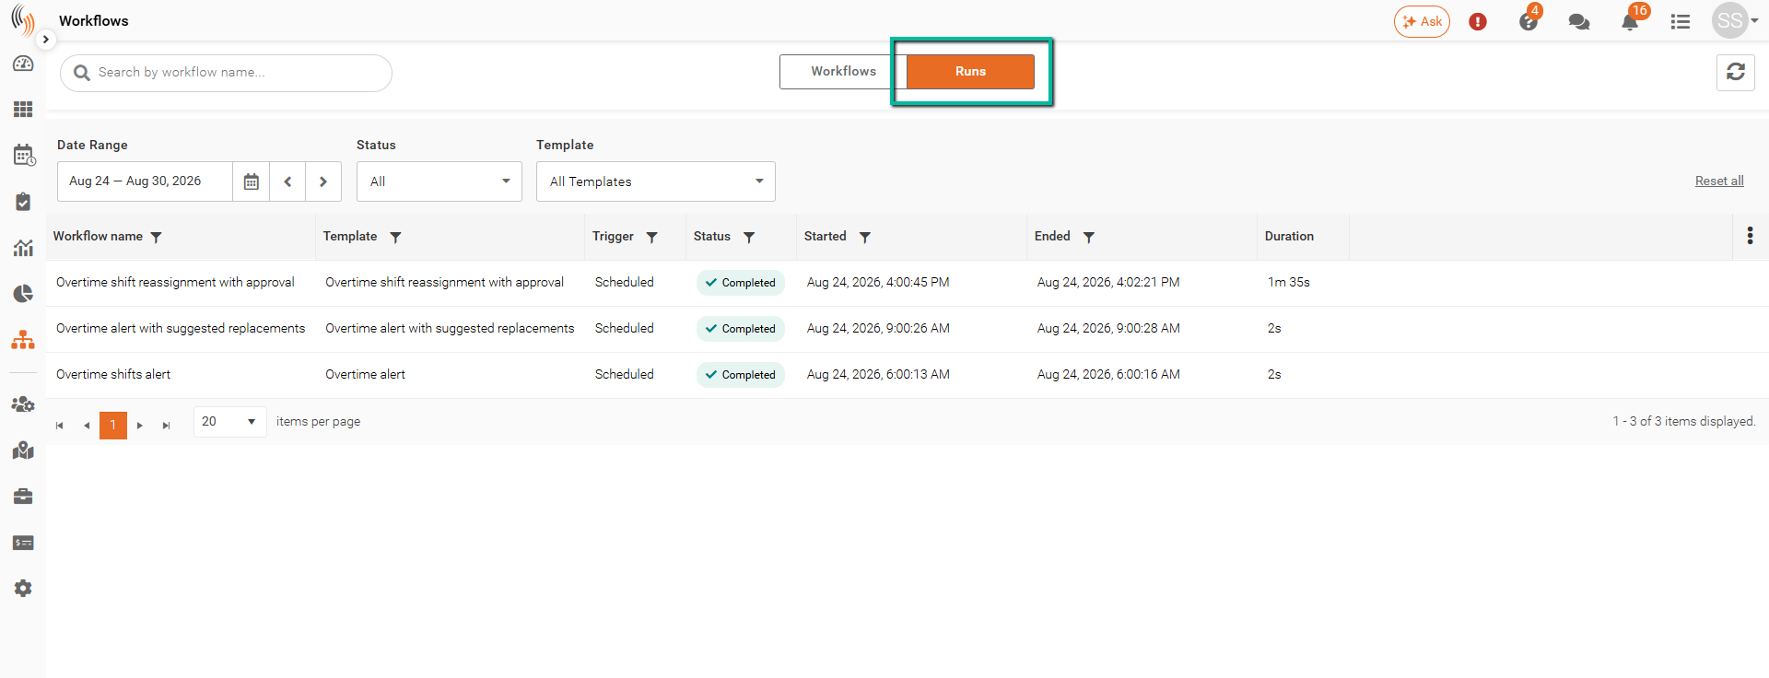Click the Overtime alert template cell
The image size is (1769, 678).
pyautogui.click(x=365, y=374)
